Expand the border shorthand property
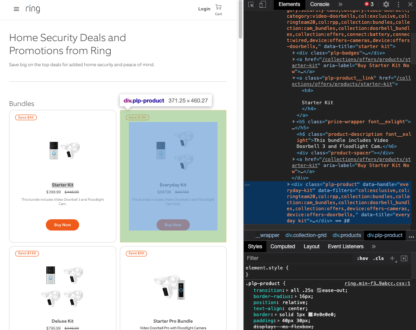 click(276, 314)
